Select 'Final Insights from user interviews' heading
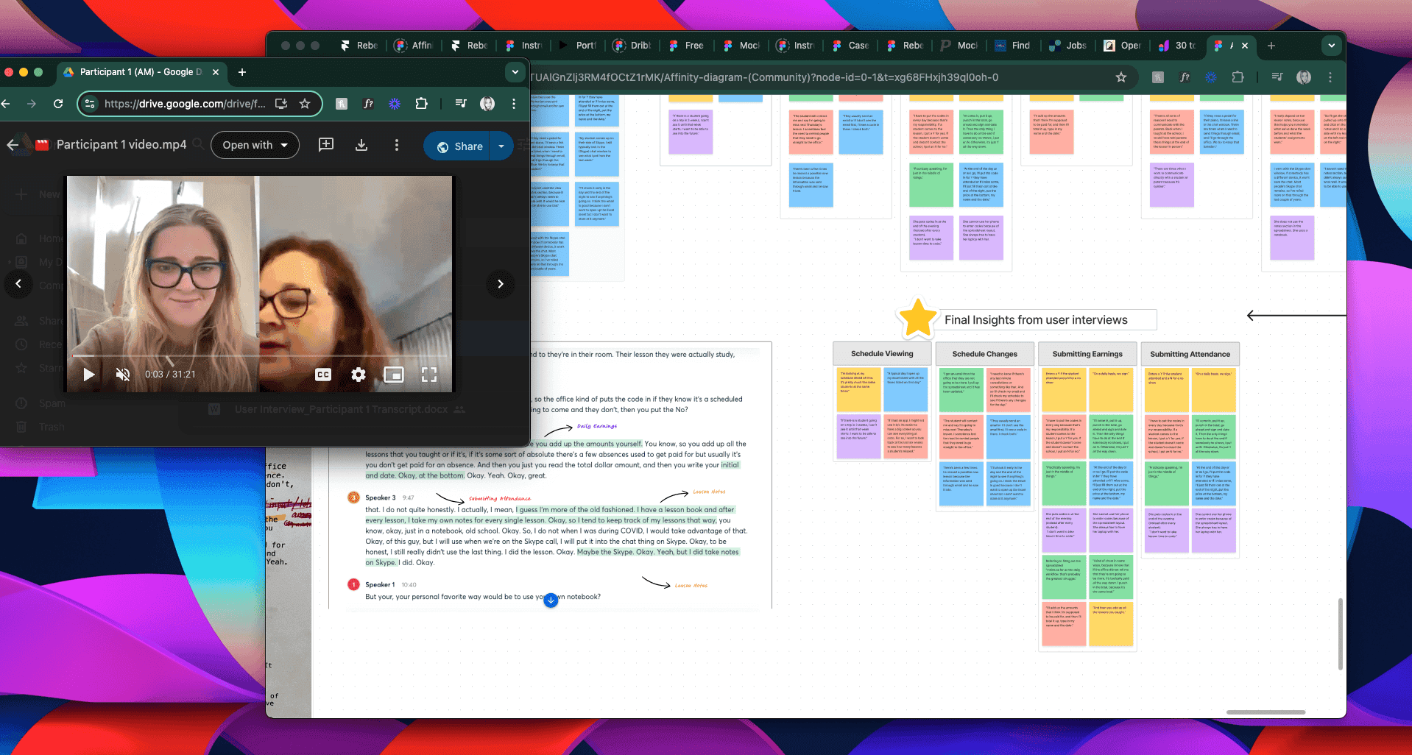The height and width of the screenshot is (755, 1412). coord(1036,320)
